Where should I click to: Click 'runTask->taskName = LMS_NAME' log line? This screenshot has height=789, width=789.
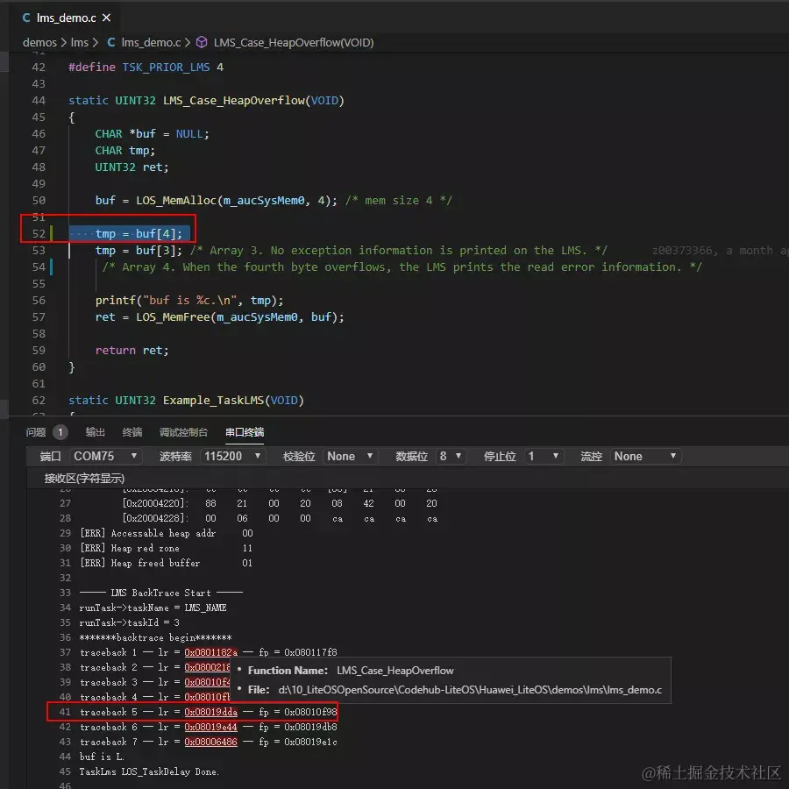[x=153, y=608]
